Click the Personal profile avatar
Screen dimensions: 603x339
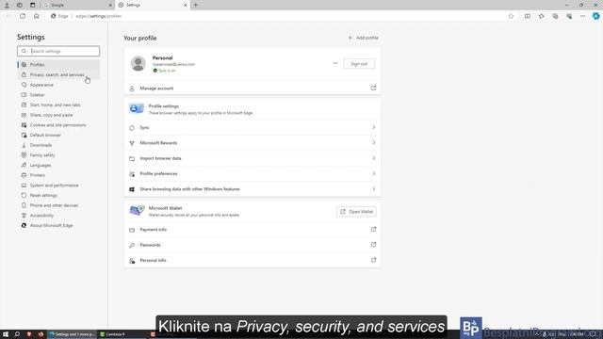pos(139,63)
